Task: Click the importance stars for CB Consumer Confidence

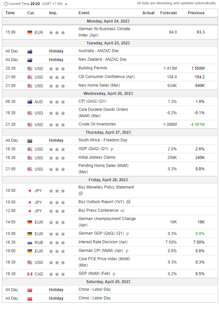Action: point(57,77)
